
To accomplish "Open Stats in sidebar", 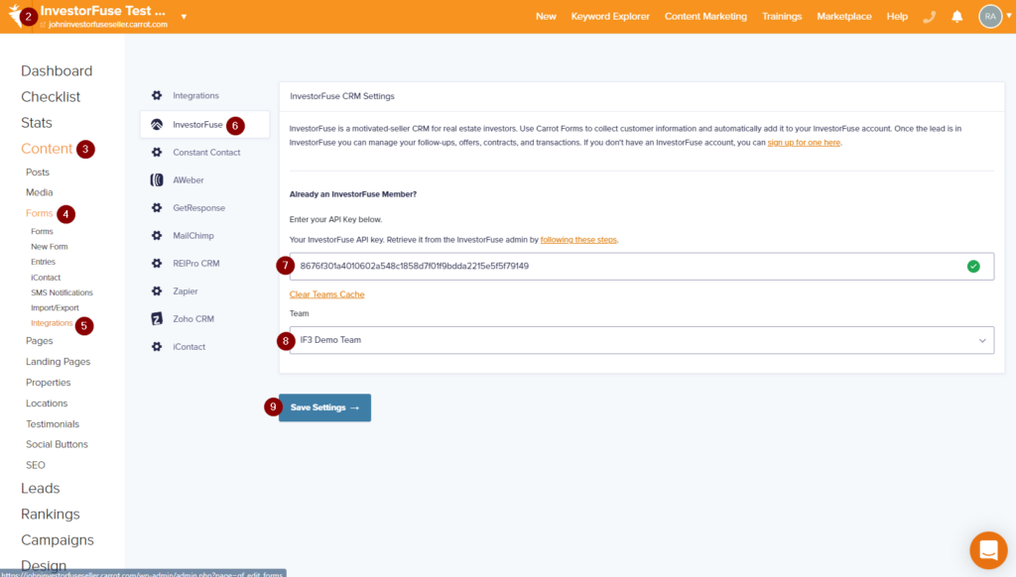I will (x=37, y=122).
